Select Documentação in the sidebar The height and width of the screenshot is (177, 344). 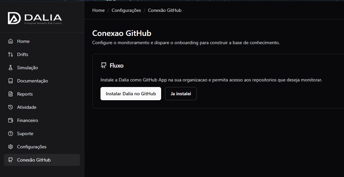(x=42, y=81)
